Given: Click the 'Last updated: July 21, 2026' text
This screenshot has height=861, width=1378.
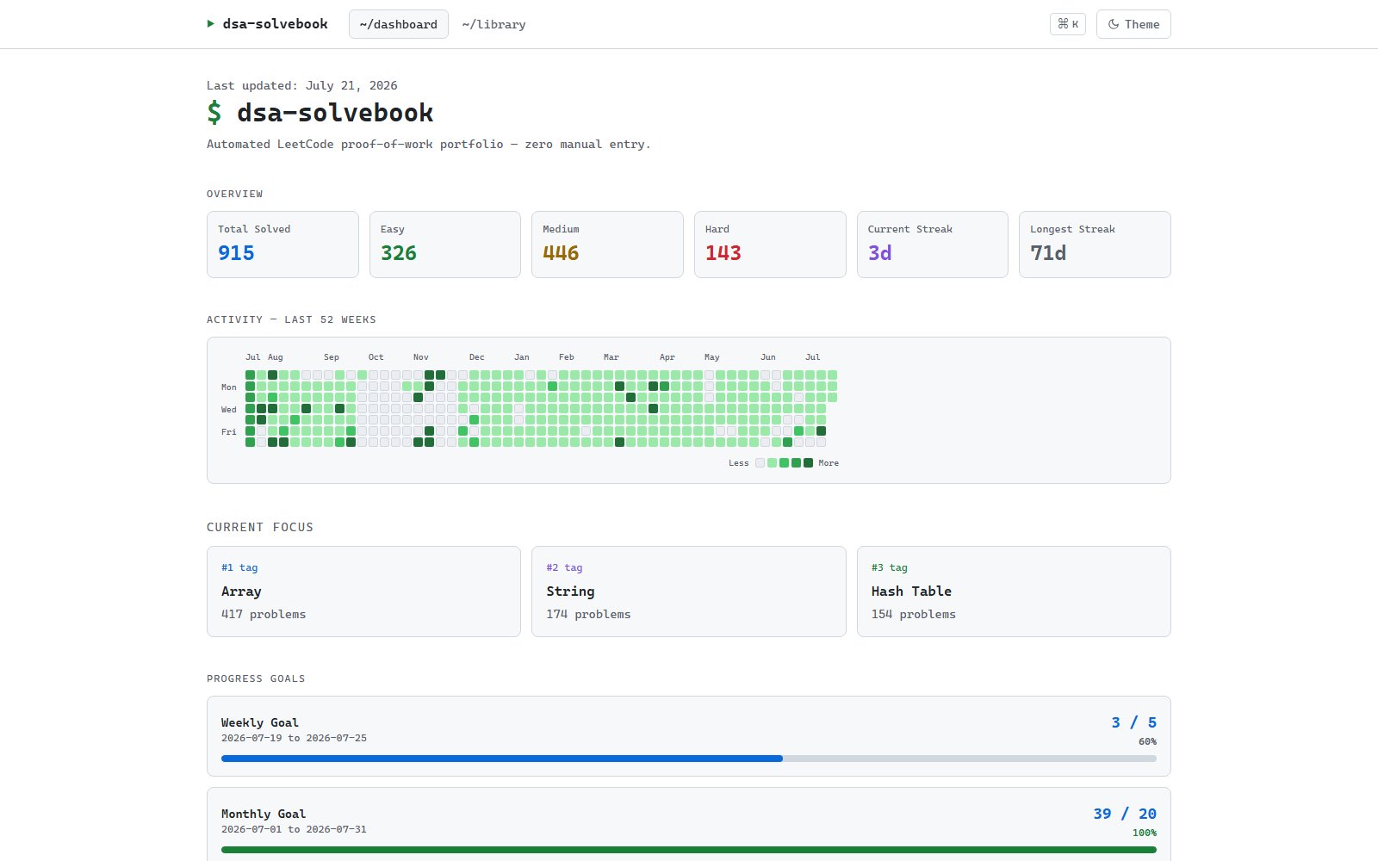Looking at the screenshot, I should click(x=302, y=85).
